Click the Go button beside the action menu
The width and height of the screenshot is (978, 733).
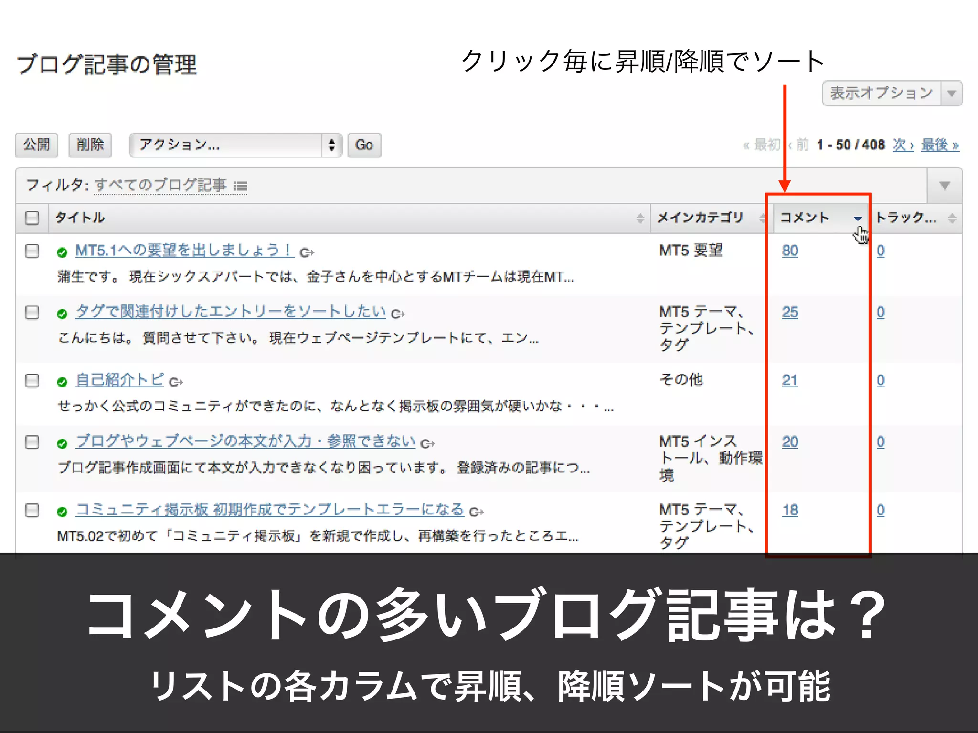[x=364, y=145]
